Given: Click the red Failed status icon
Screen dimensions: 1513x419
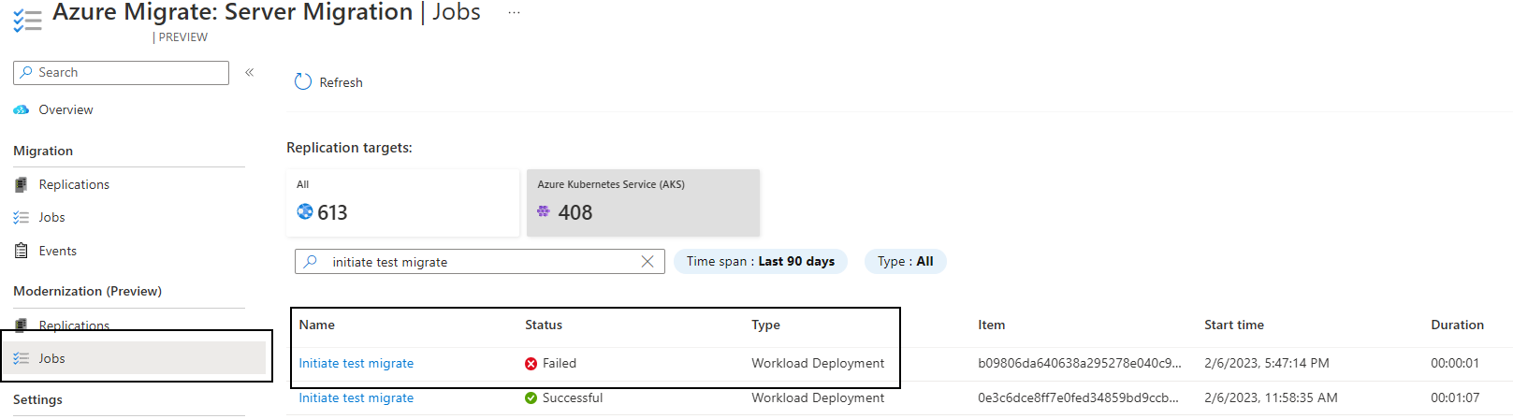Looking at the screenshot, I should pos(531,363).
